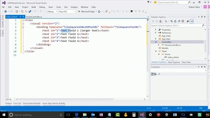Screen dimensions: 210x118
Task: Click the browser Refresh icon in toolbar
Action: tap(99, 11)
